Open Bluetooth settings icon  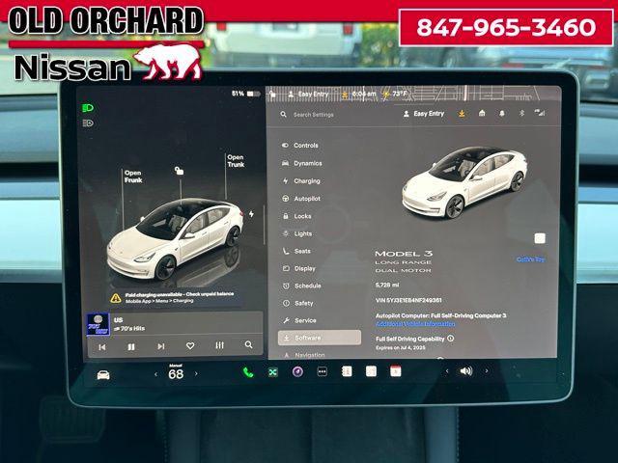pos(521,114)
